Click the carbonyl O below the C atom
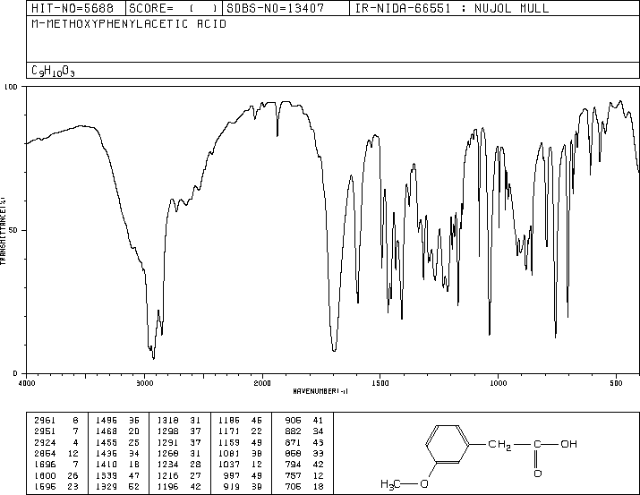 click(538, 474)
